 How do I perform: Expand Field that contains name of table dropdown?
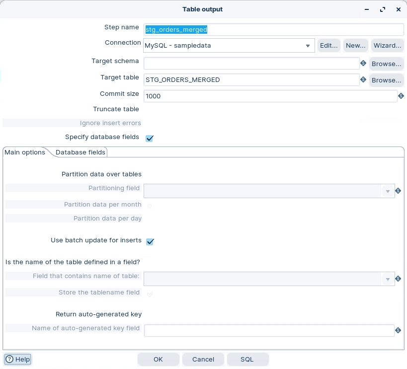[388, 279]
